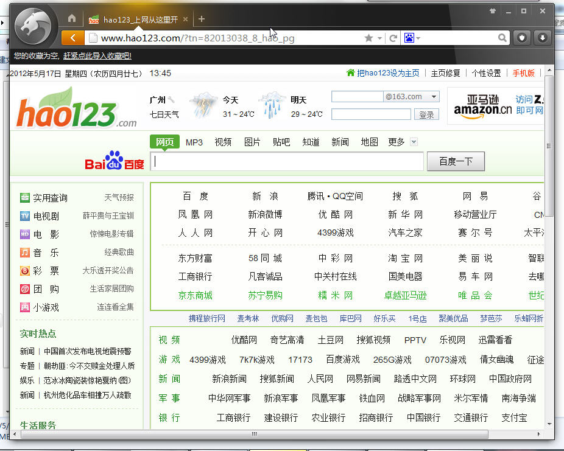Viewport: 564px width, 451px height.
Task: Open the new tab plus button
Action: tap(202, 19)
